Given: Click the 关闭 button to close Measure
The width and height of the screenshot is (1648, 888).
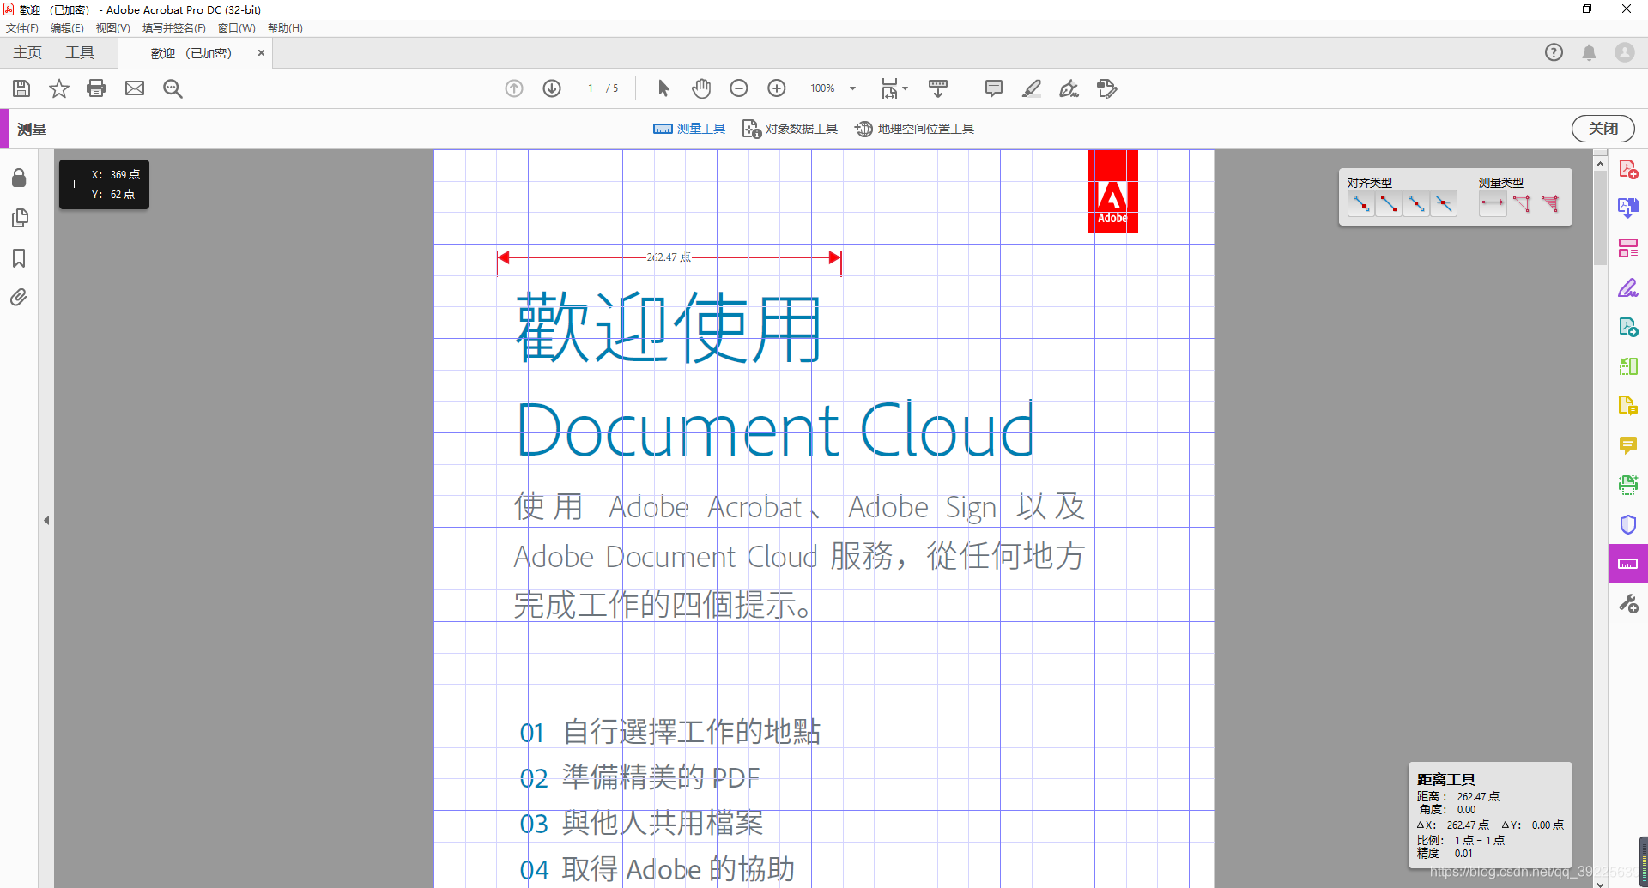Looking at the screenshot, I should pyautogui.click(x=1603, y=129).
